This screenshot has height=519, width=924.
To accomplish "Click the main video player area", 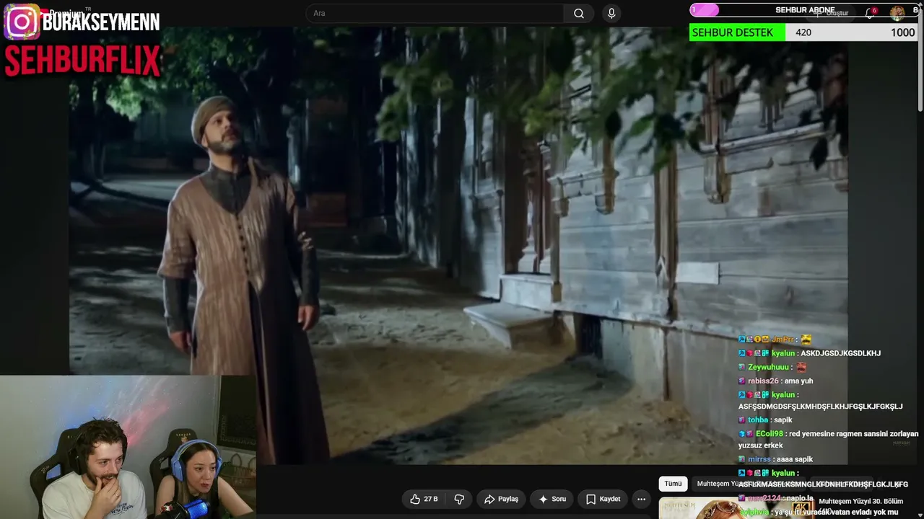I will 458,245.
